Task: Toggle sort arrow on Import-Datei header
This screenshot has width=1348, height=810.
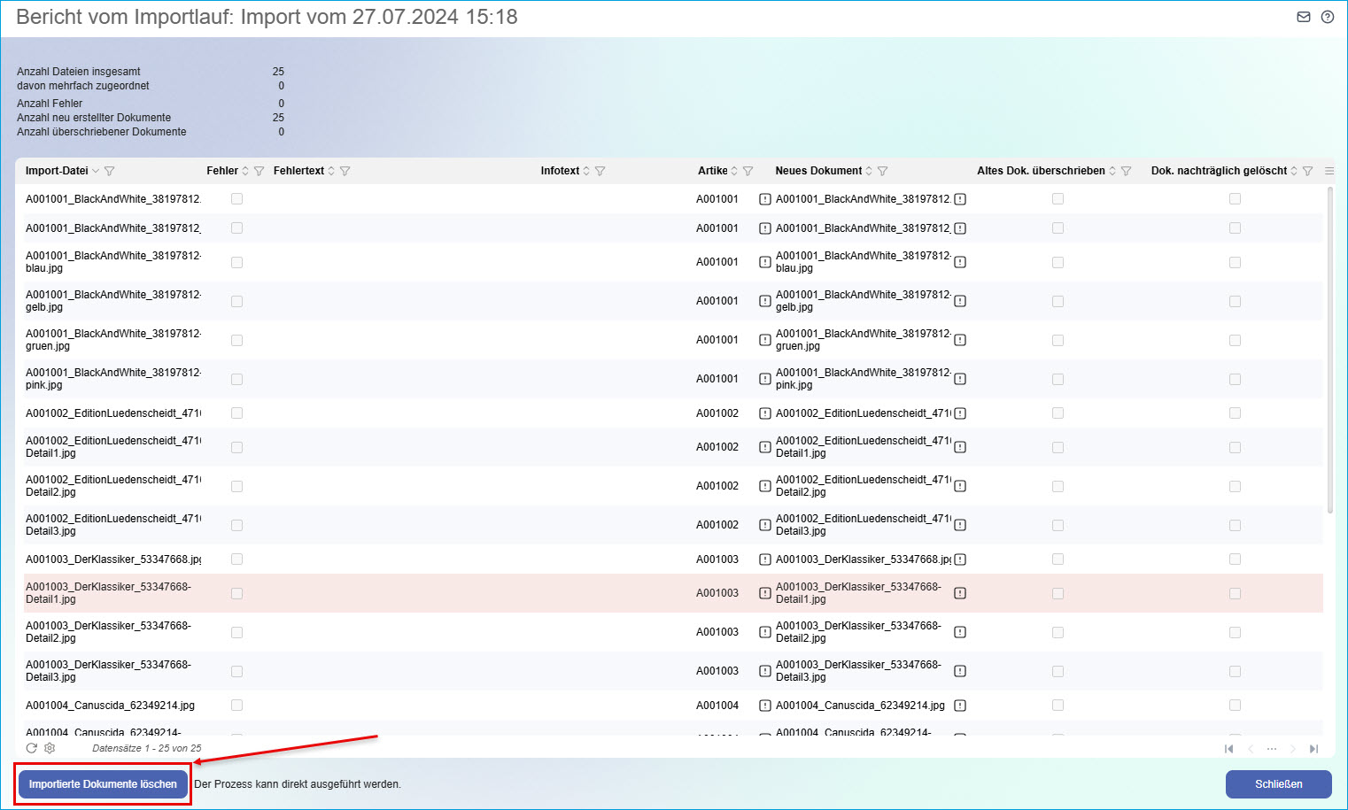Action: 96,171
